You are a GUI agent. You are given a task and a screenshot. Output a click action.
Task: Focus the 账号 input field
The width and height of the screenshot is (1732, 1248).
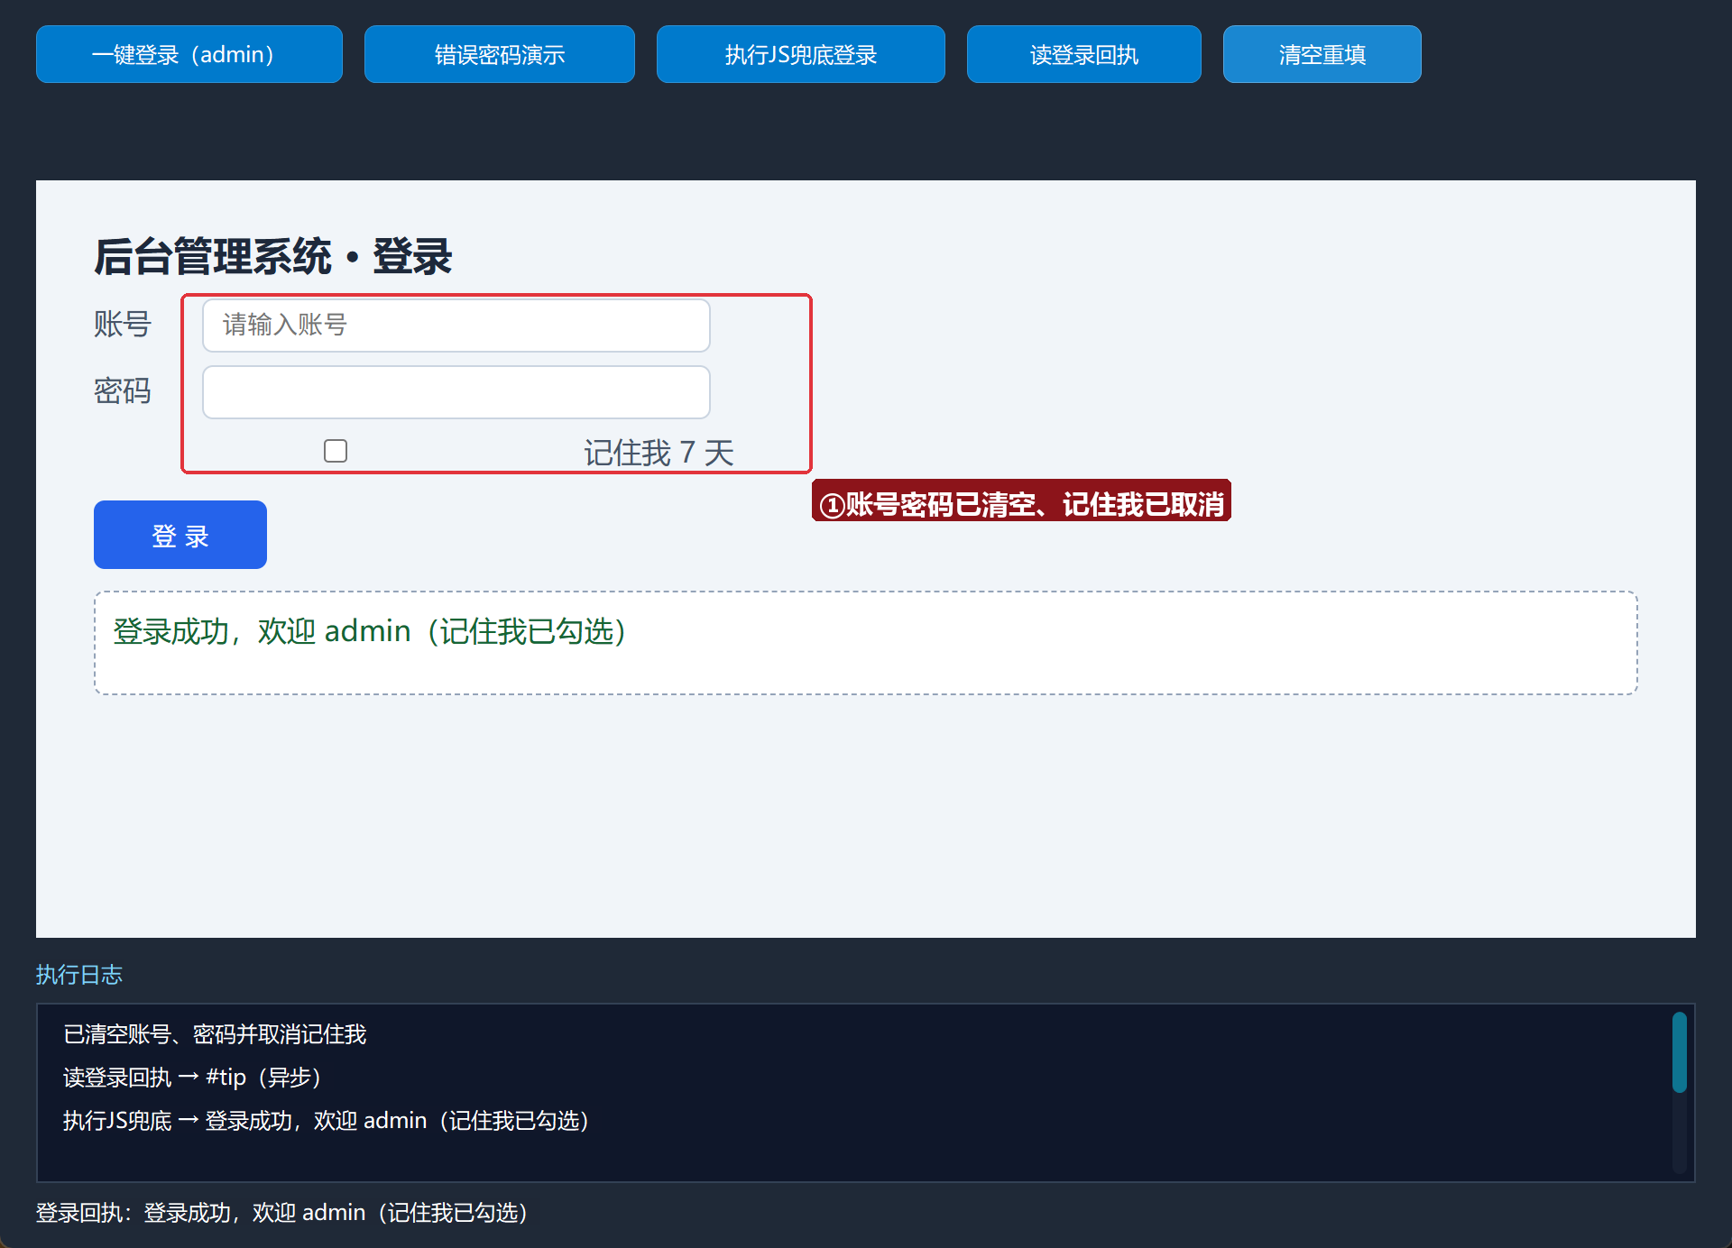[x=456, y=326]
